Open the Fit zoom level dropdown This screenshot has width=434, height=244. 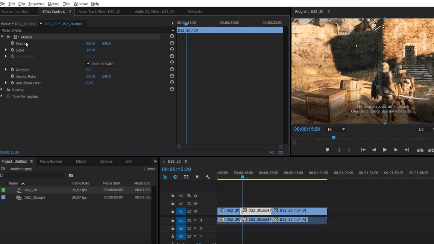coord(336,130)
